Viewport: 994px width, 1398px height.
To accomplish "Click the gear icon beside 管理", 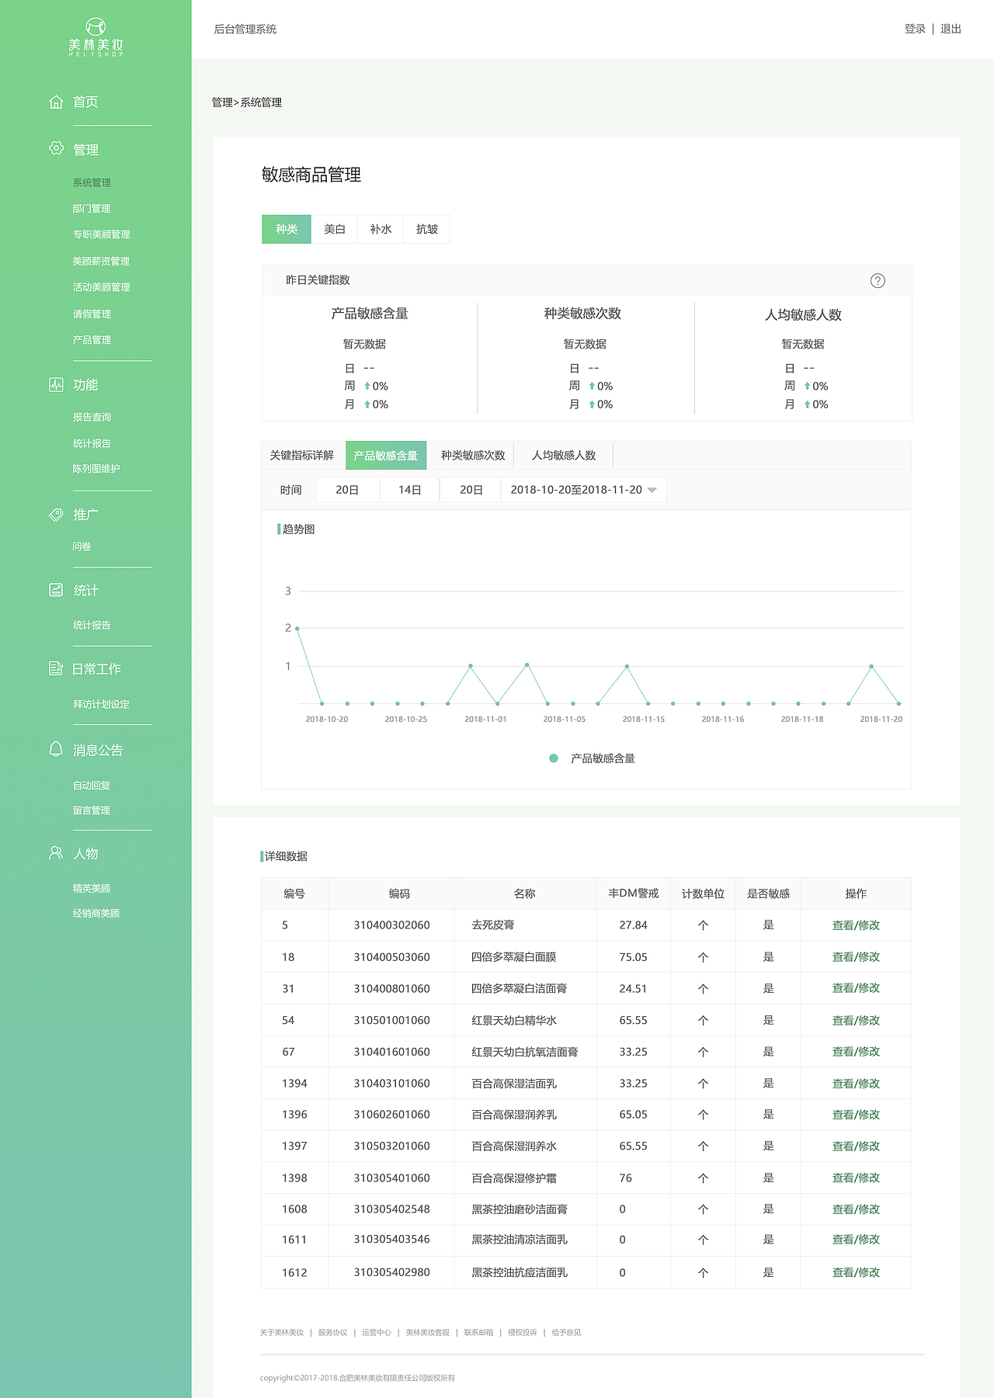I will point(56,148).
